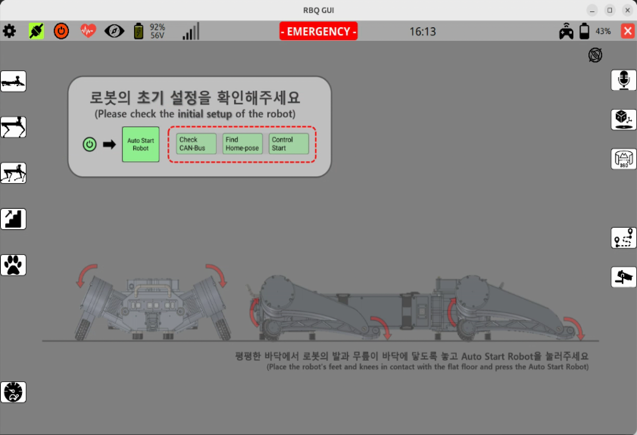Click the Find Home-pose button
This screenshot has height=435, width=637.
click(242, 144)
